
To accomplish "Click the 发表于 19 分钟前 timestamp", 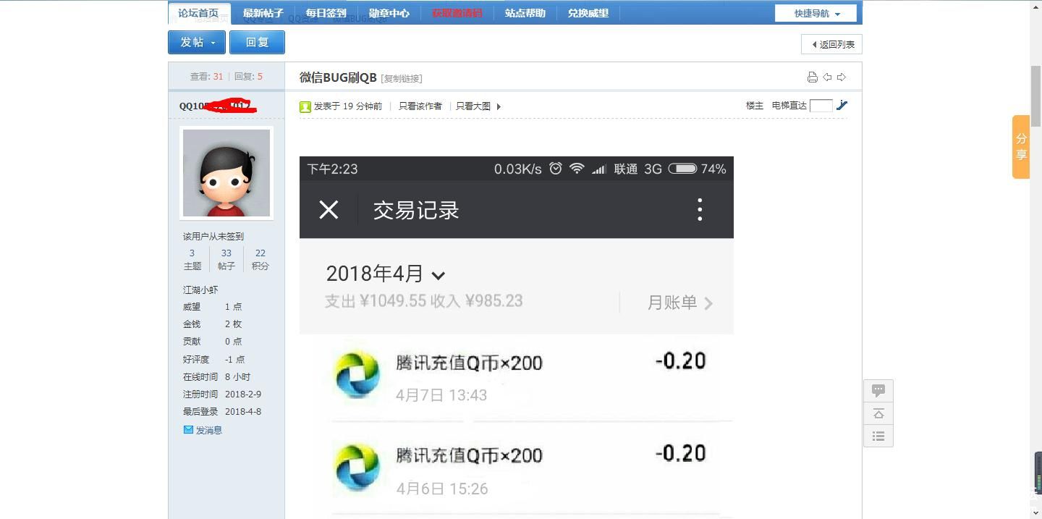I will coord(348,106).
